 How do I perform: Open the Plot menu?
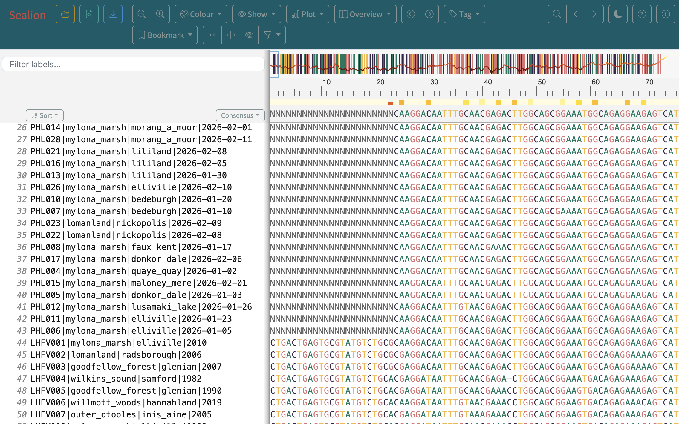point(308,14)
